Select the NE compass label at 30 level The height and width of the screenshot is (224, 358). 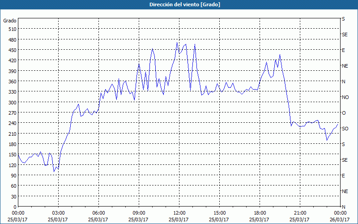click(345, 191)
